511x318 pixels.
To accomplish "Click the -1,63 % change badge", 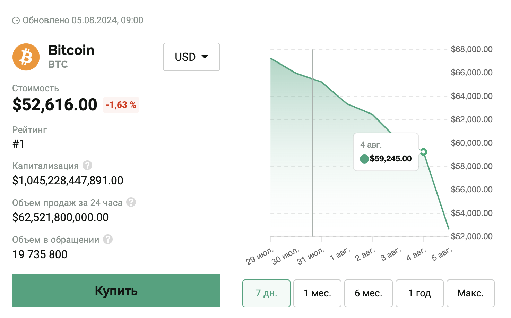I will [121, 105].
